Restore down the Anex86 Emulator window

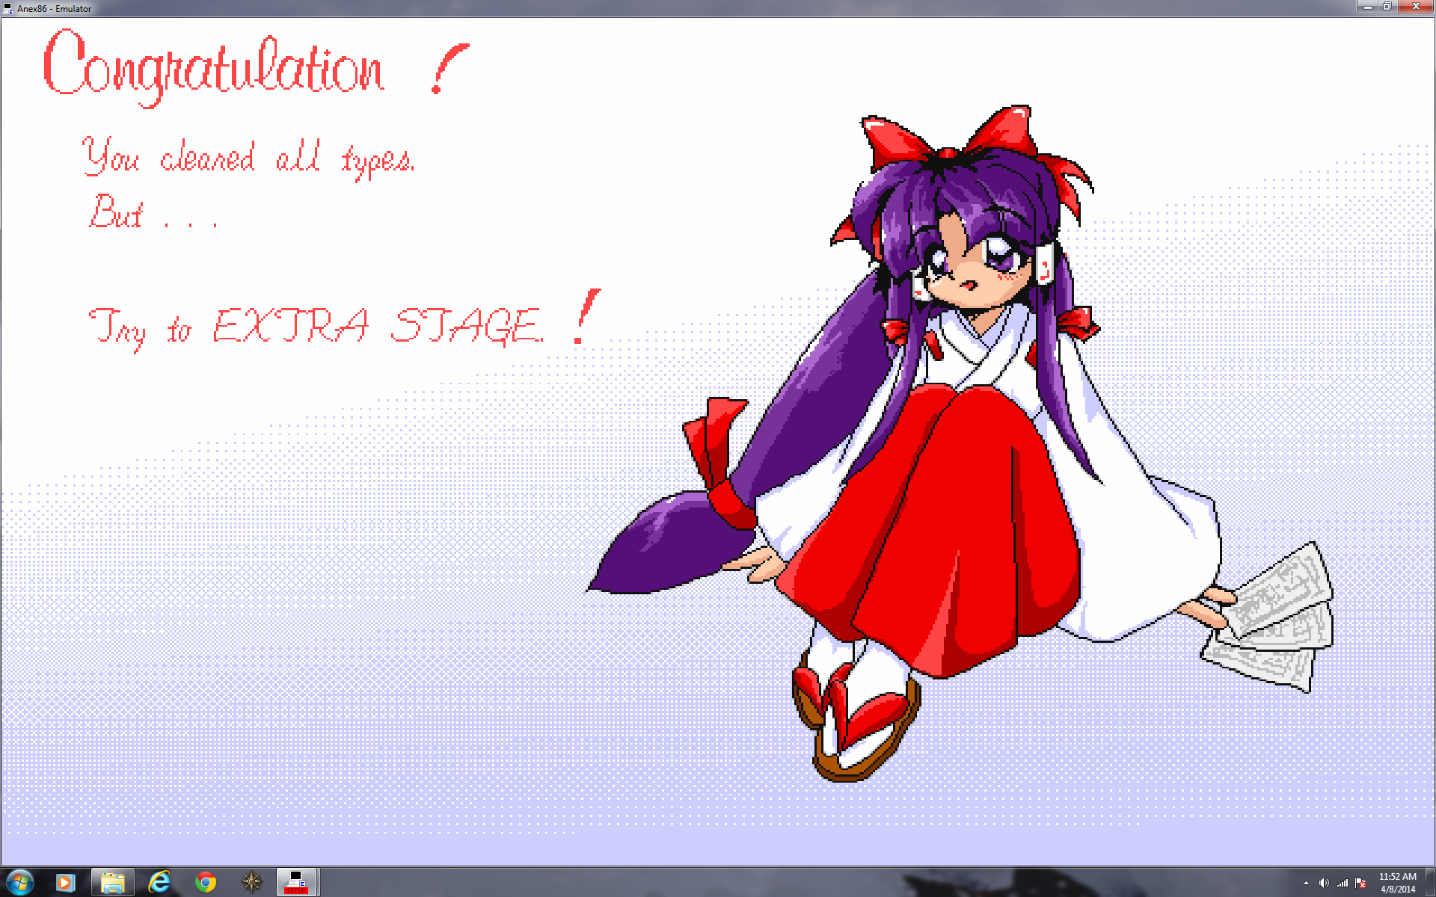click(1387, 7)
